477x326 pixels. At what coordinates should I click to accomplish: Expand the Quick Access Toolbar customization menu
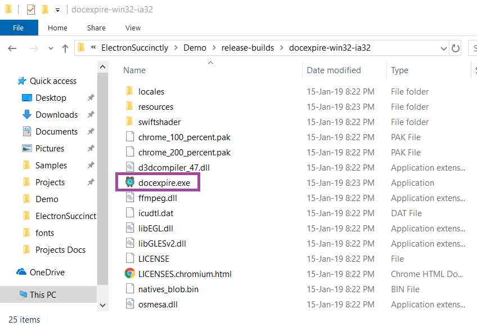(x=56, y=9)
